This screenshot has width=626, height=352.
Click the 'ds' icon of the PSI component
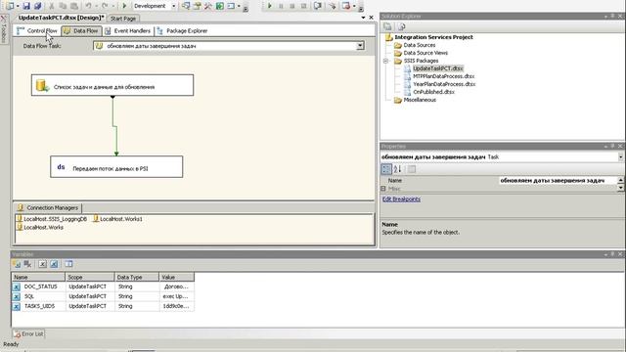61,167
